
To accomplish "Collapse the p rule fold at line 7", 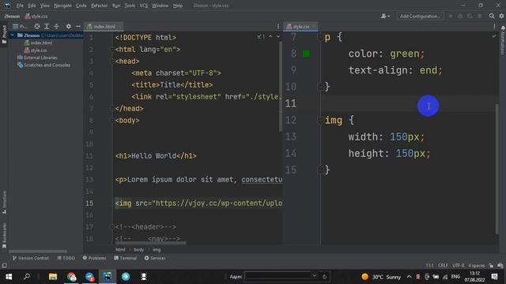I will click(x=320, y=38).
